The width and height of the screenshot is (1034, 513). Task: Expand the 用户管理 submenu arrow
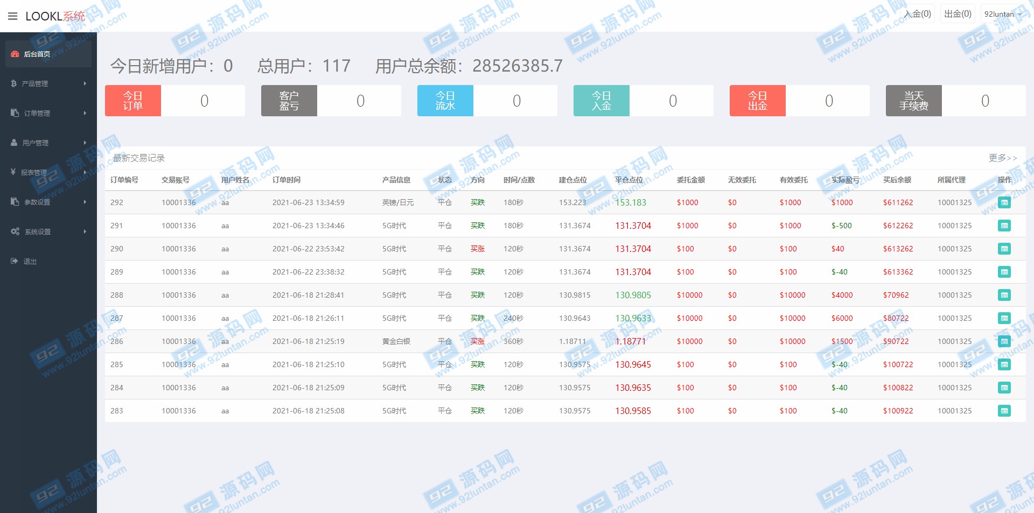[85, 143]
